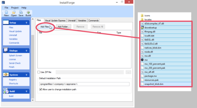Click the package.nw file icon

click(x=142, y=76)
